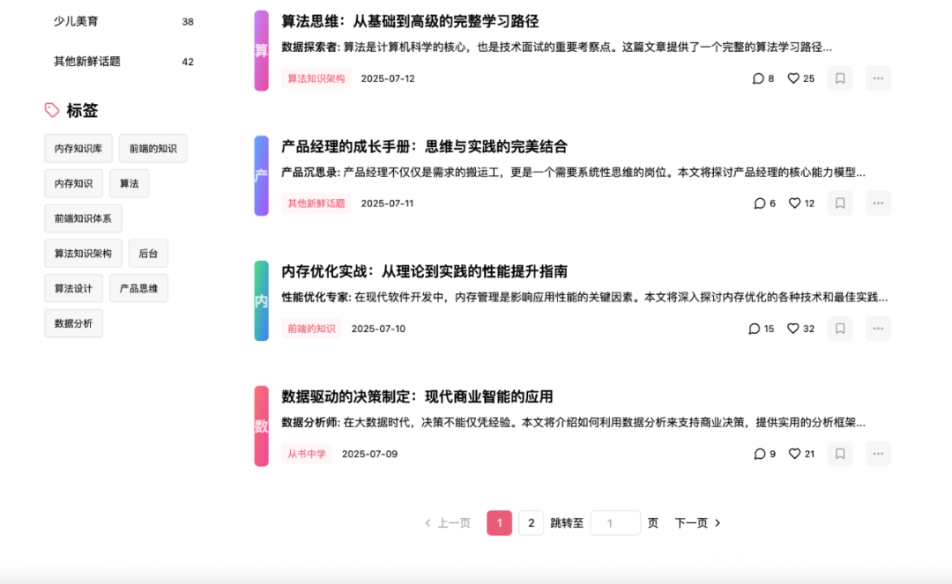Open comments on 产品经理的成长手册 article
The image size is (952, 584).
[764, 203]
